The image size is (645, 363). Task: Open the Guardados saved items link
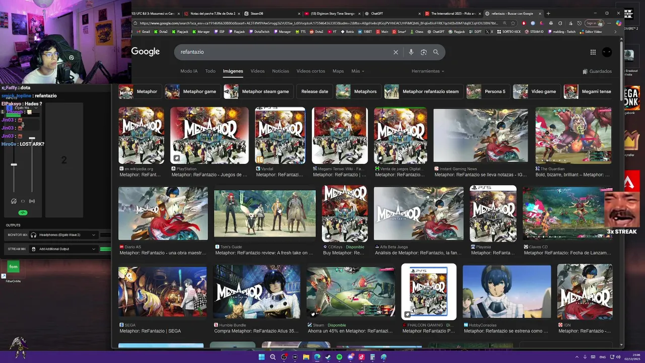pyautogui.click(x=597, y=72)
